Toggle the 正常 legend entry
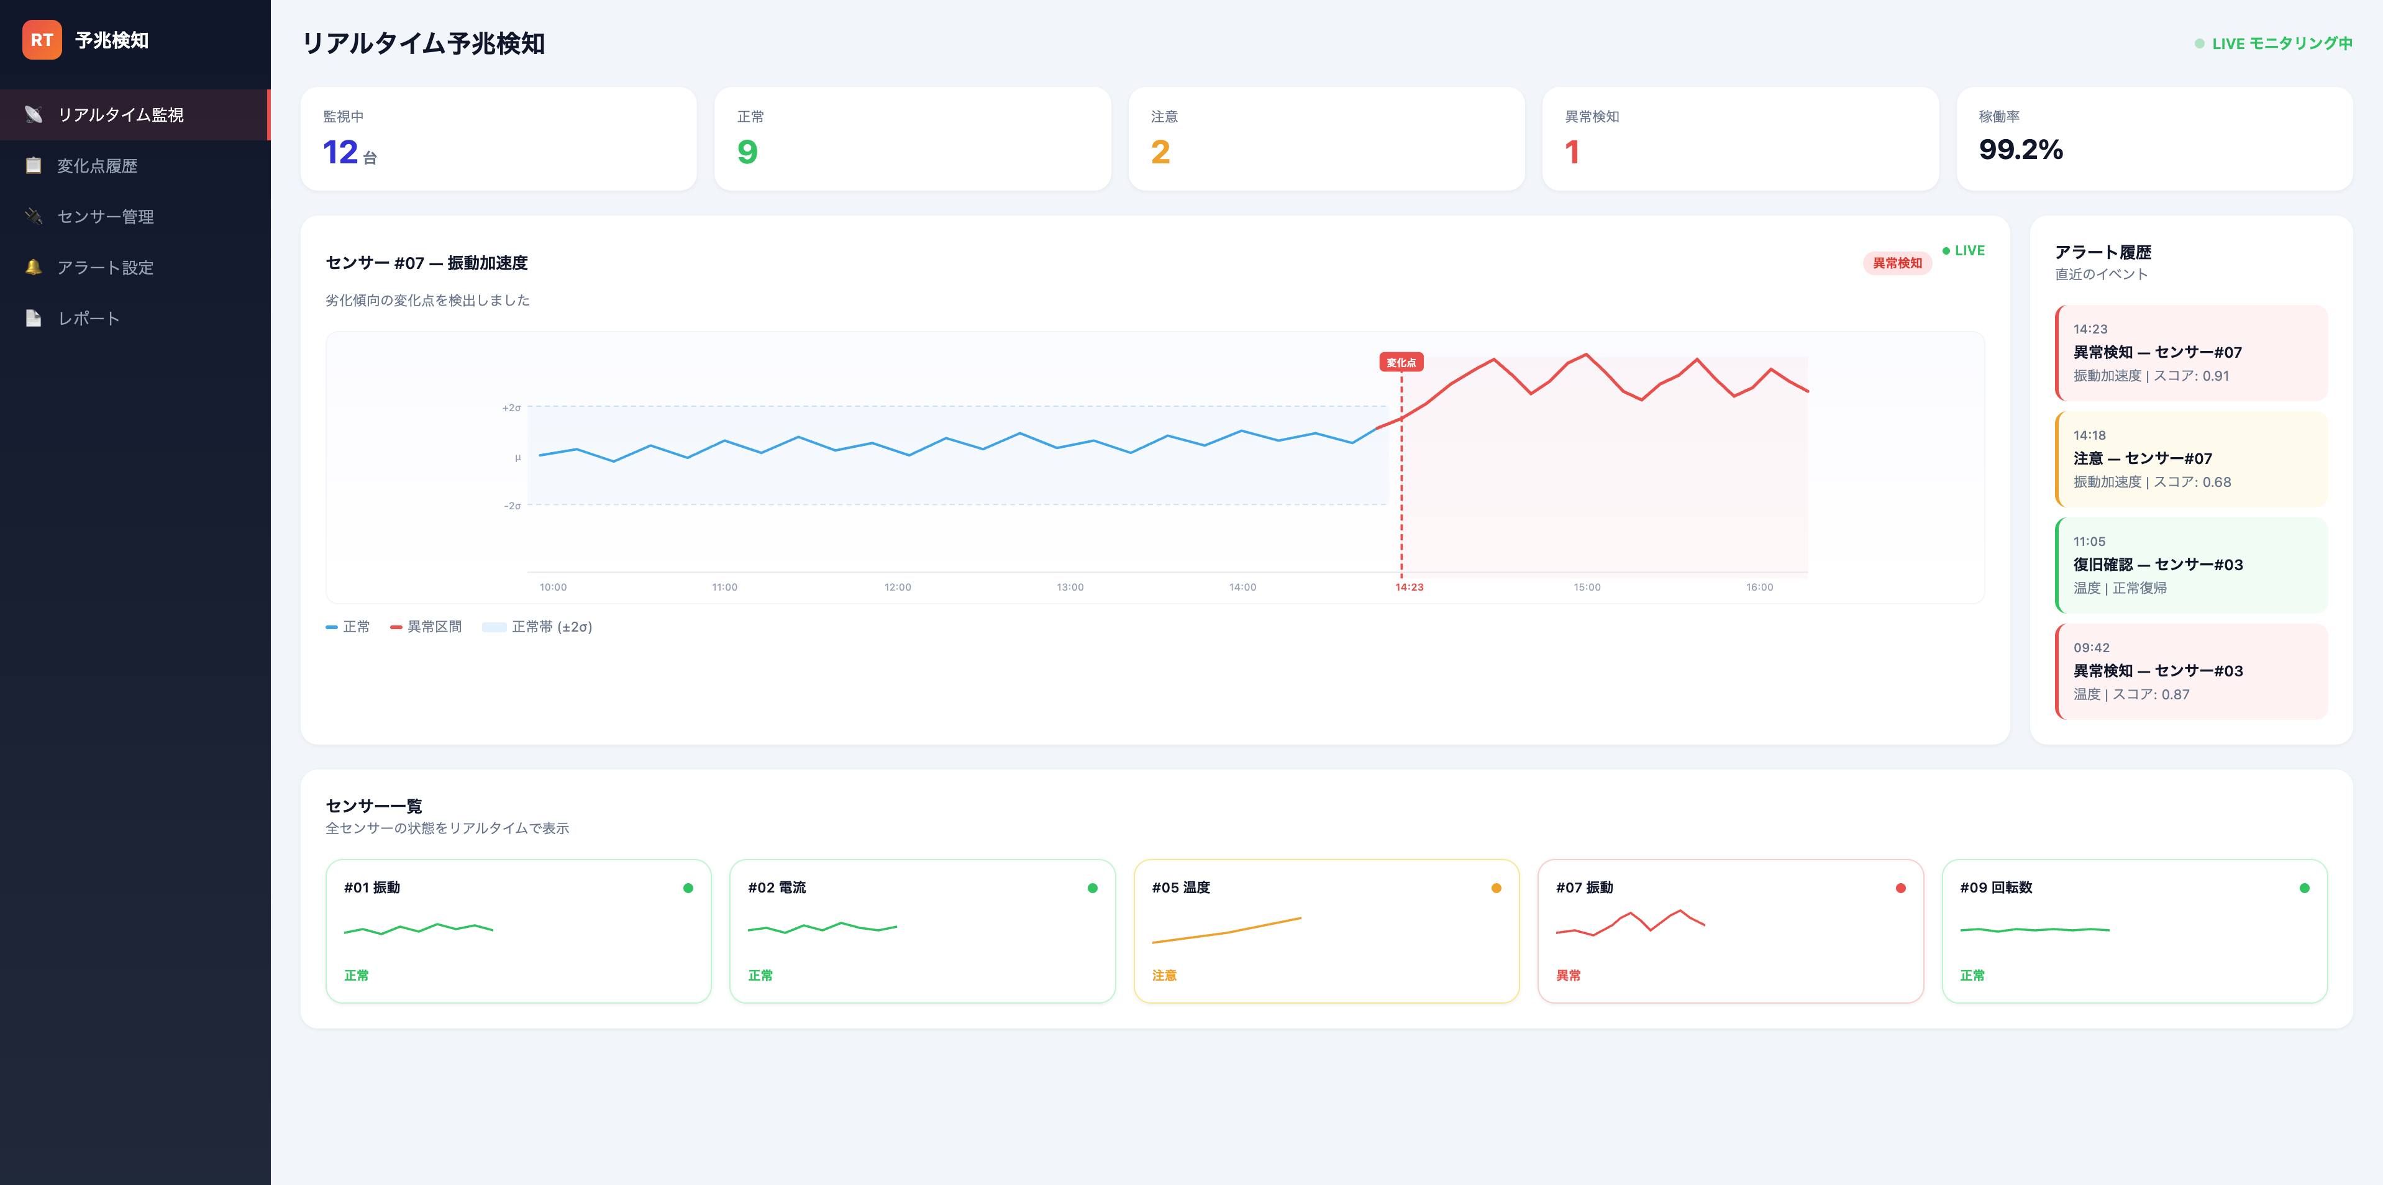The height and width of the screenshot is (1185, 2383). (348, 627)
